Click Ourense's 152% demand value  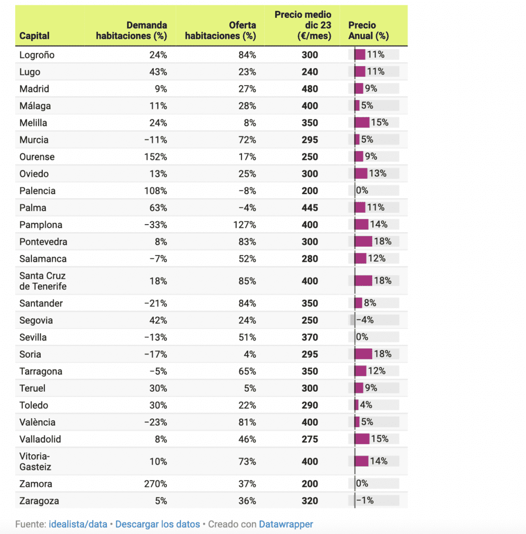155,157
